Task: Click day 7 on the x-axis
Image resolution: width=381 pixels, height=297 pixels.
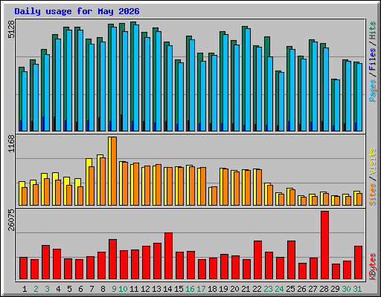Action: pyautogui.click(x=92, y=289)
